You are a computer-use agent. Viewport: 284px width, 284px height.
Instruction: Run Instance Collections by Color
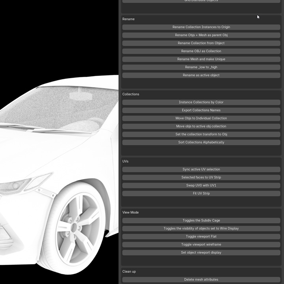pyautogui.click(x=201, y=102)
